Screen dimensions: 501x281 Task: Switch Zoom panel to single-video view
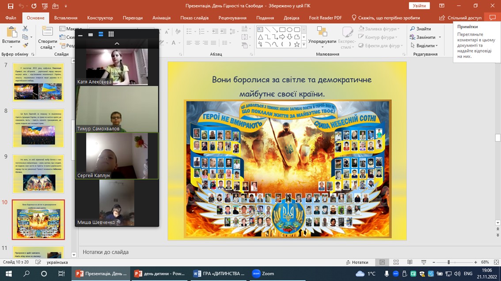(x=91, y=34)
